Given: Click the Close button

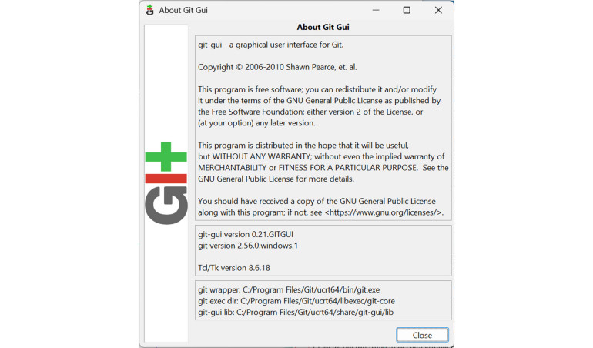Looking at the screenshot, I should click(x=422, y=335).
